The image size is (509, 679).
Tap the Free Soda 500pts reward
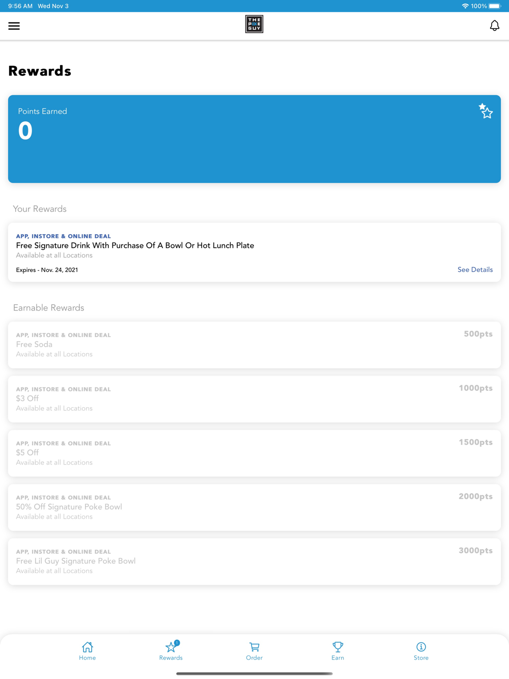(254, 345)
